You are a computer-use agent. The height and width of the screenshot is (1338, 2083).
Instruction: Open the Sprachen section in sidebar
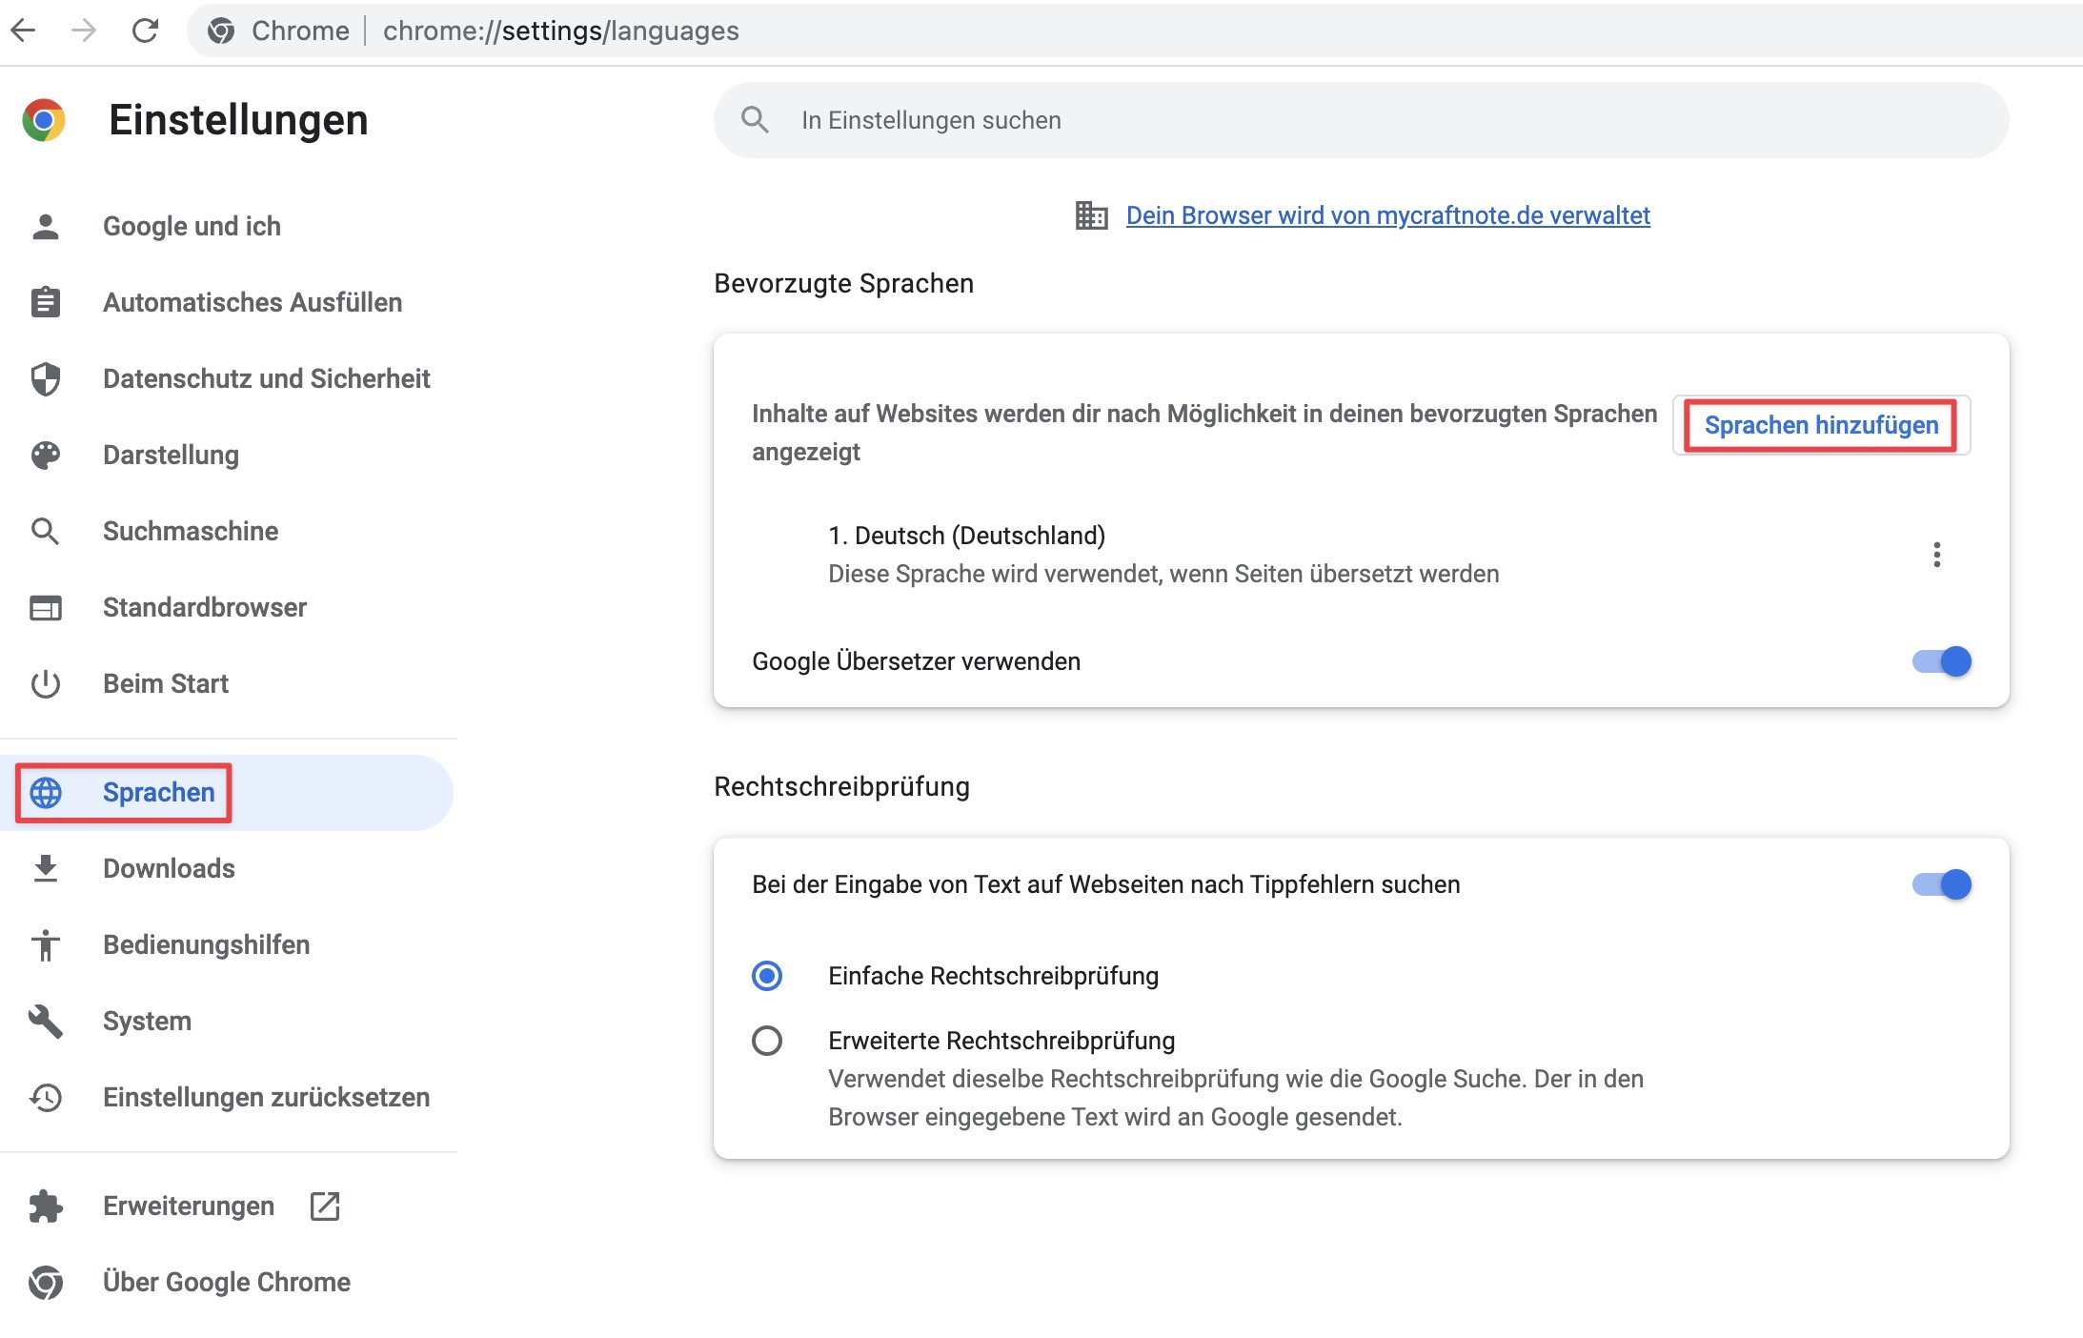(158, 792)
